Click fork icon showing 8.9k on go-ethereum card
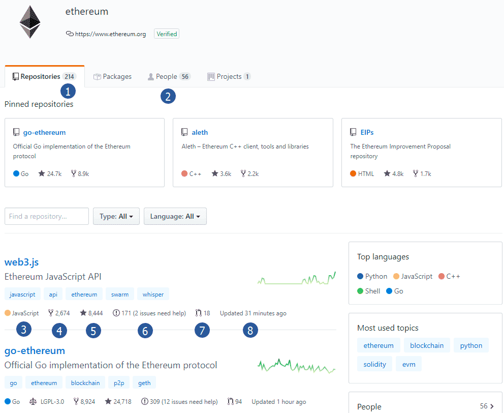Viewport: 504px width, 413px height. pos(74,173)
